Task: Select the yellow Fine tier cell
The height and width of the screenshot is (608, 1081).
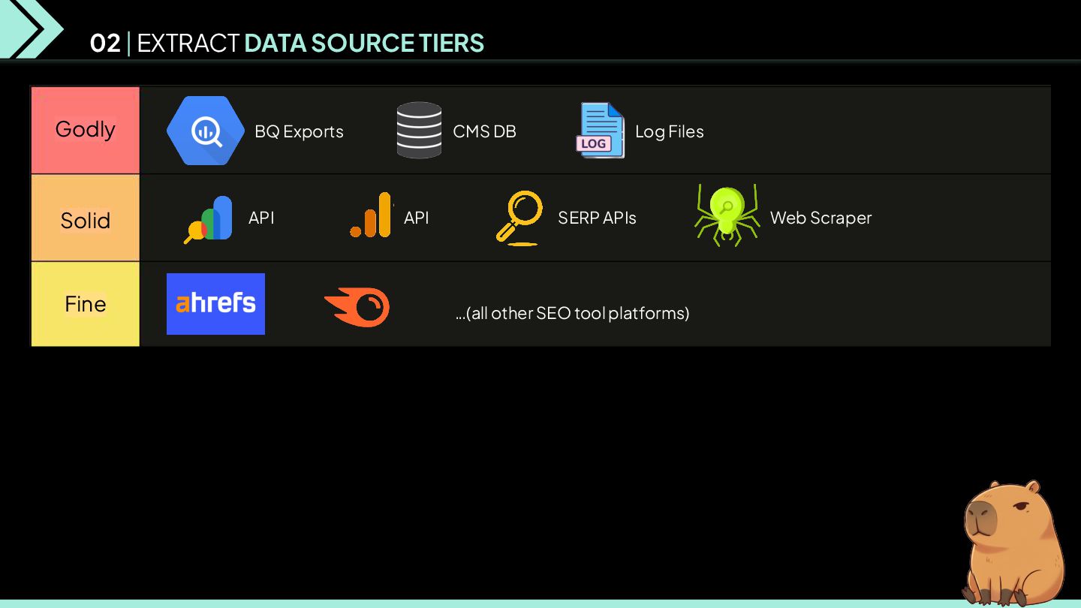Action: point(86,304)
